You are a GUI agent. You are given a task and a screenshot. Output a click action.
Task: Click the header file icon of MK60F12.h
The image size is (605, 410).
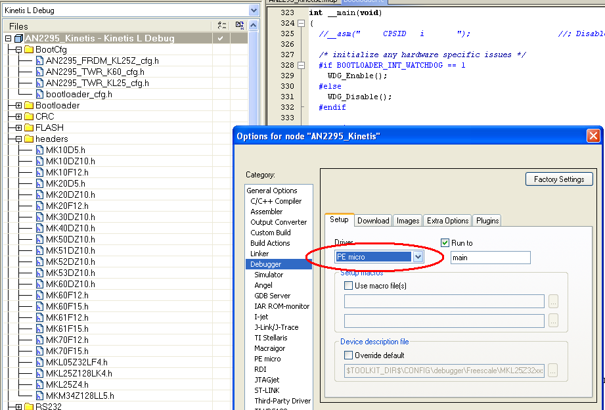coord(39,295)
